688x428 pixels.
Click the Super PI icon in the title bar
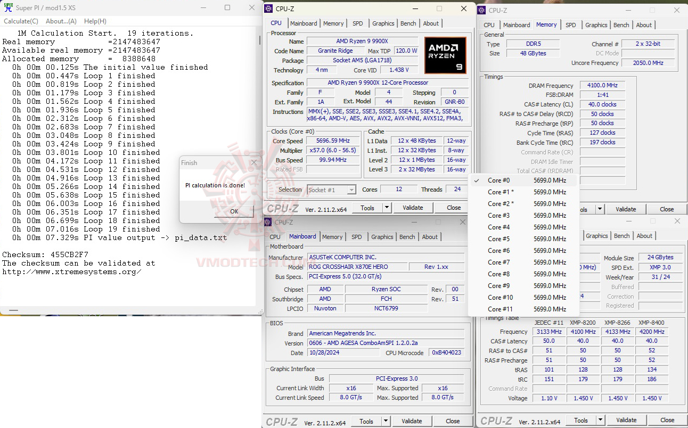(7, 8)
